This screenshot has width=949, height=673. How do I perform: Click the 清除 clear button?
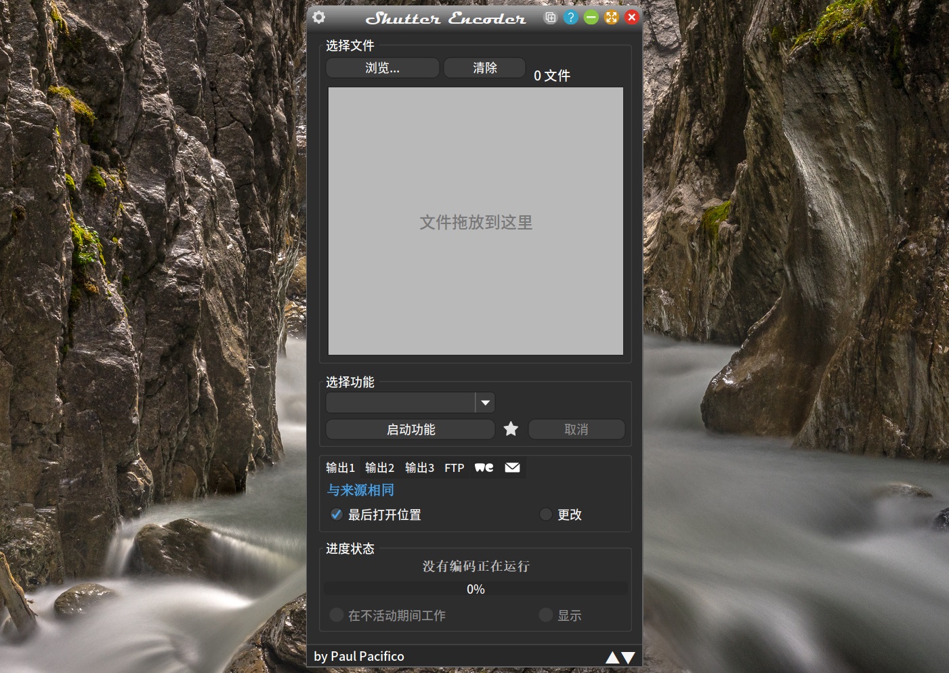coord(485,68)
